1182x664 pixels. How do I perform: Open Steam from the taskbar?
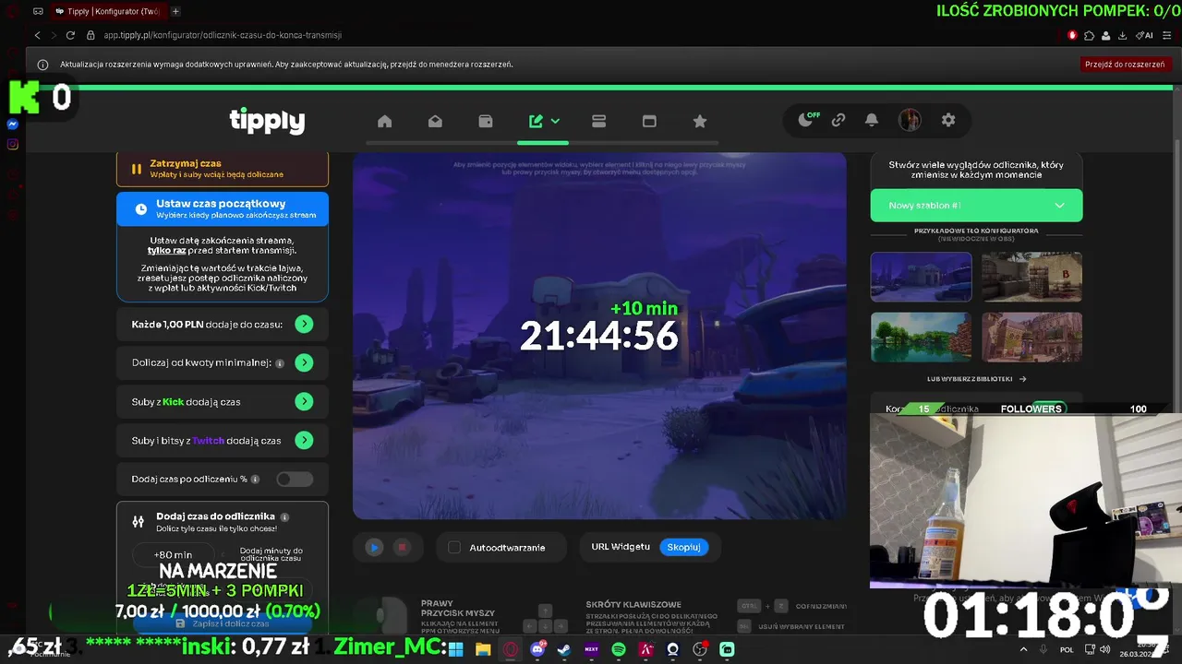[564, 649]
